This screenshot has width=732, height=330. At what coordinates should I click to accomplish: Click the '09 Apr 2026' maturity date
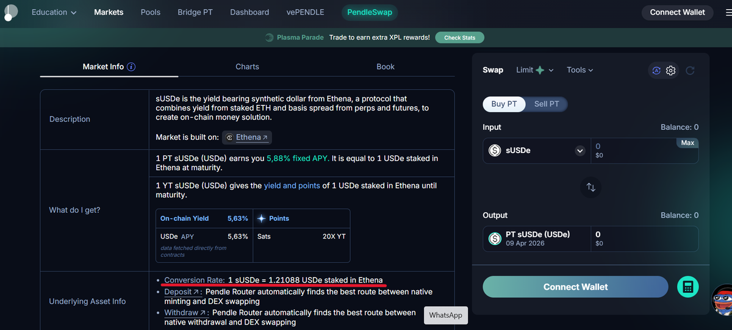pyautogui.click(x=526, y=244)
